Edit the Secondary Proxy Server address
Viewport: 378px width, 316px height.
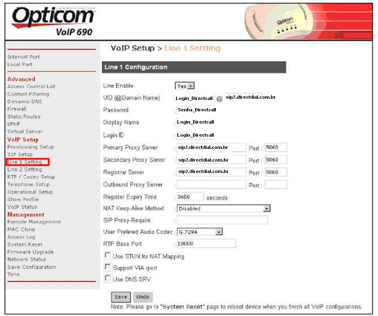click(211, 159)
